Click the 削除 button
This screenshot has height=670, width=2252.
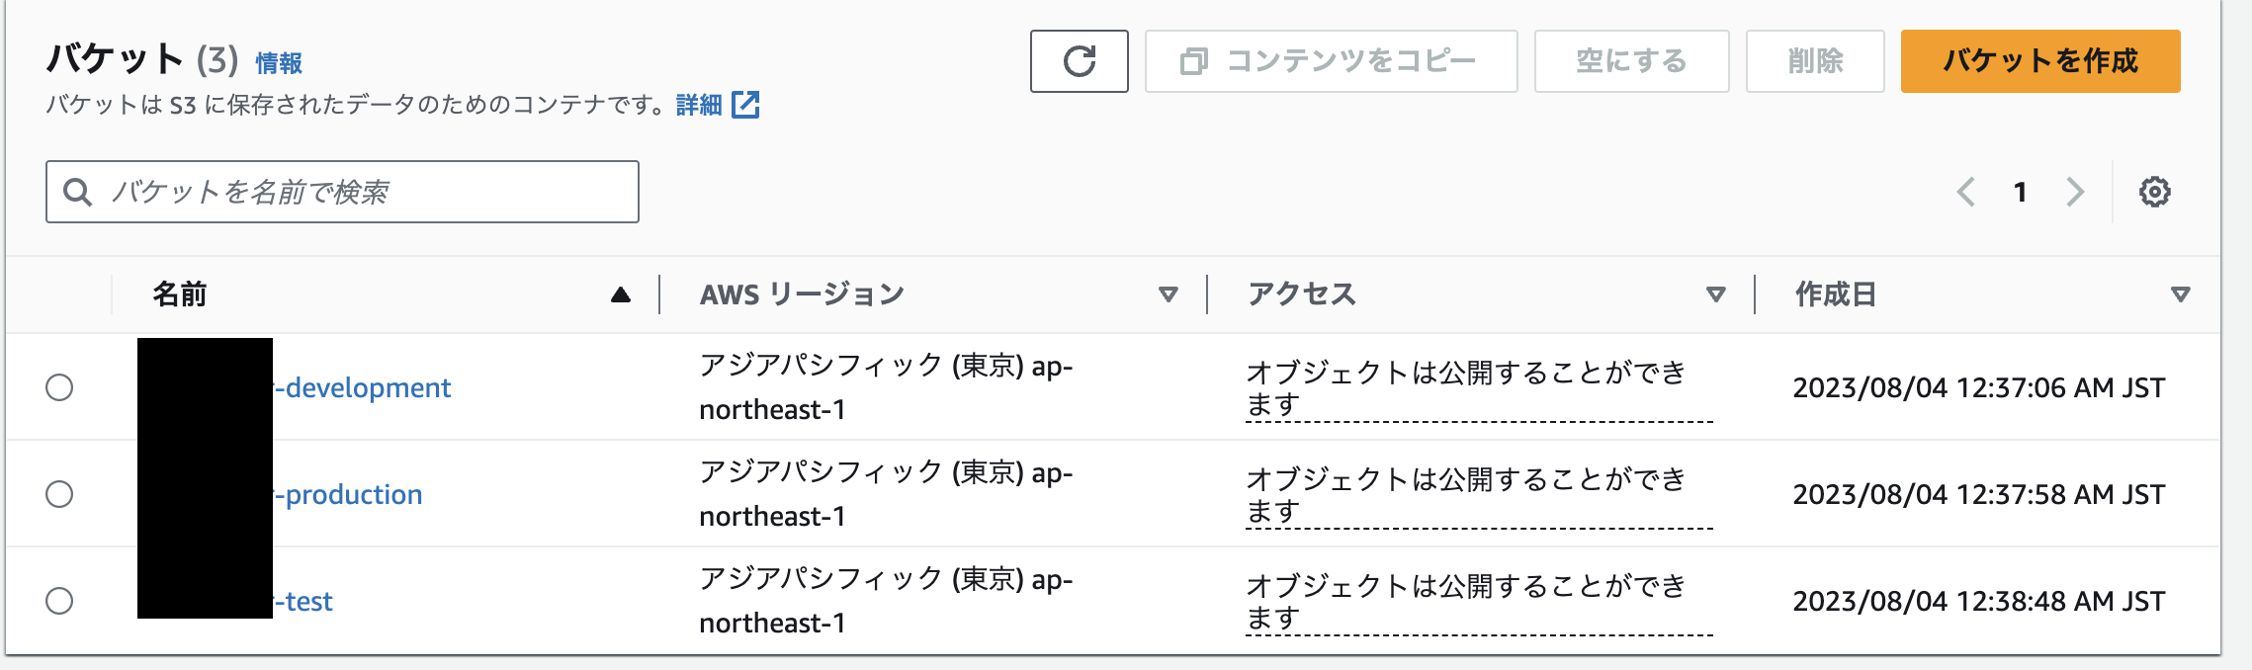(x=1814, y=61)
